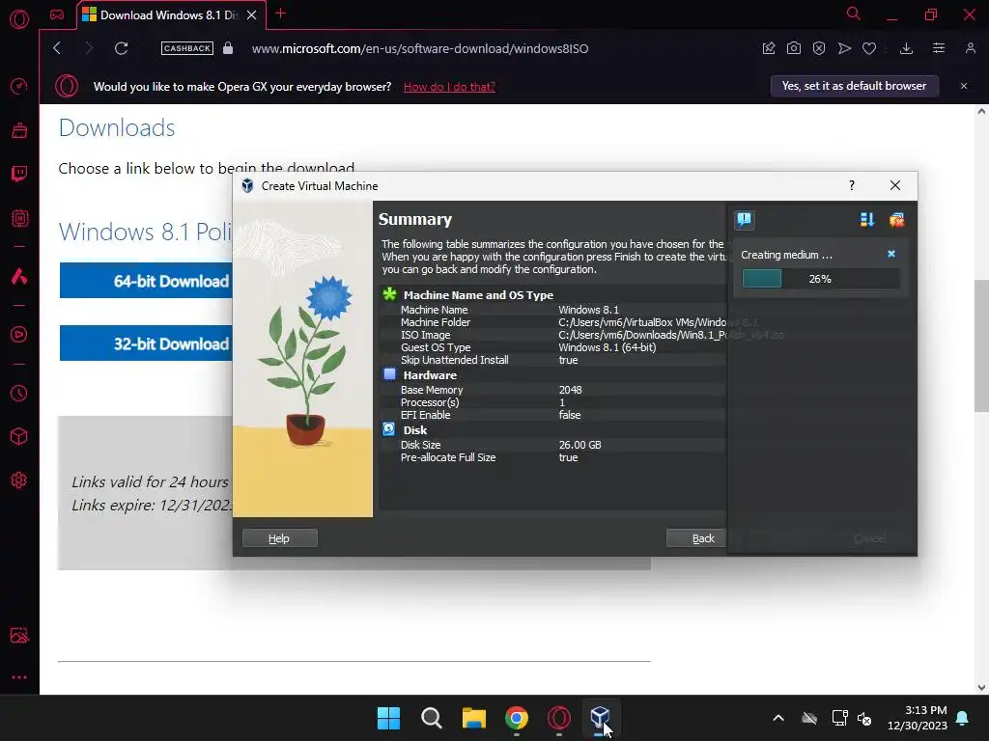Open the Twitch sidebar icon
The image size is (989, 741).
point(19,174)
